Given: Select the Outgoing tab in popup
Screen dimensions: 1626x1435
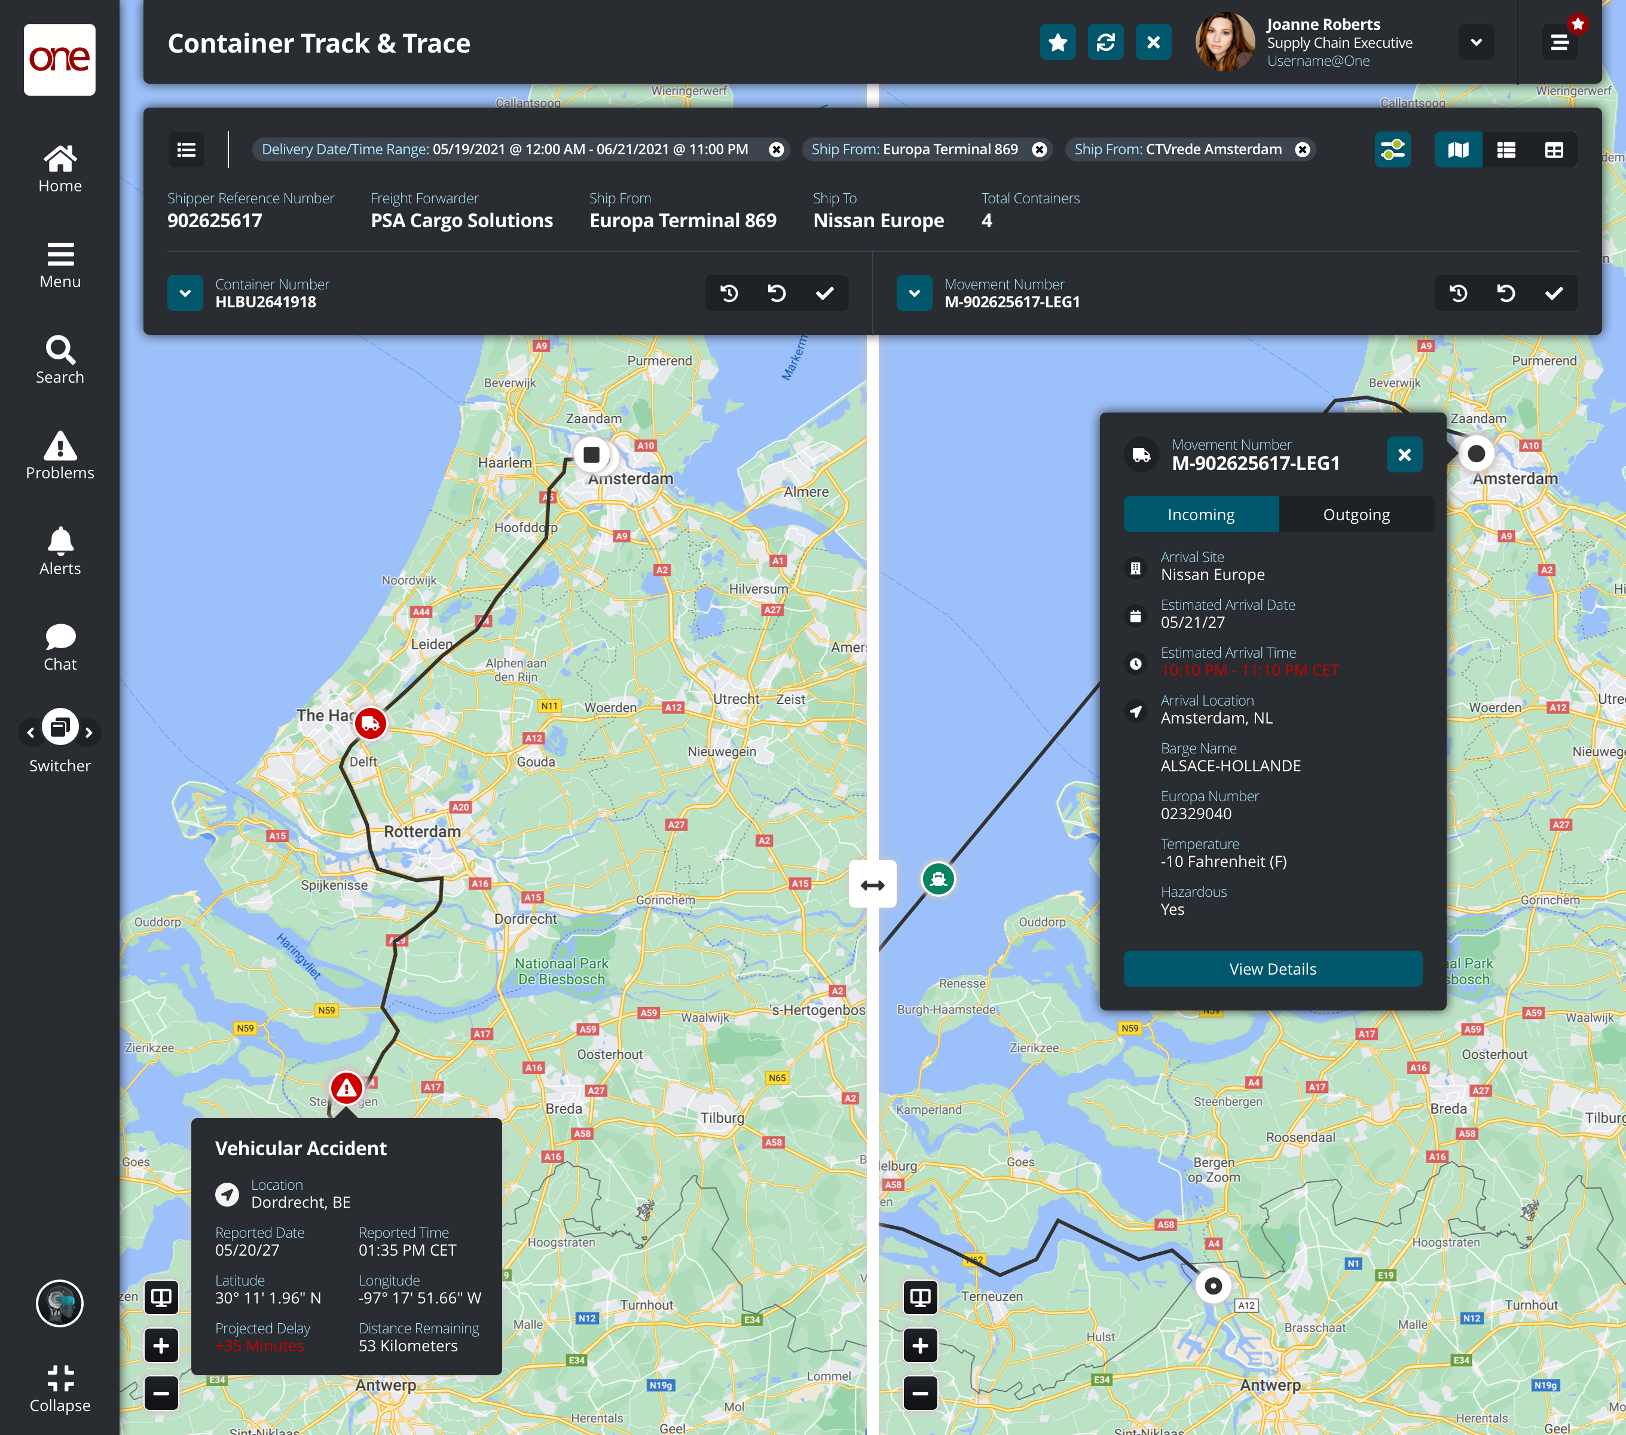Looking at the screenshot, I should click(1356, 515).
